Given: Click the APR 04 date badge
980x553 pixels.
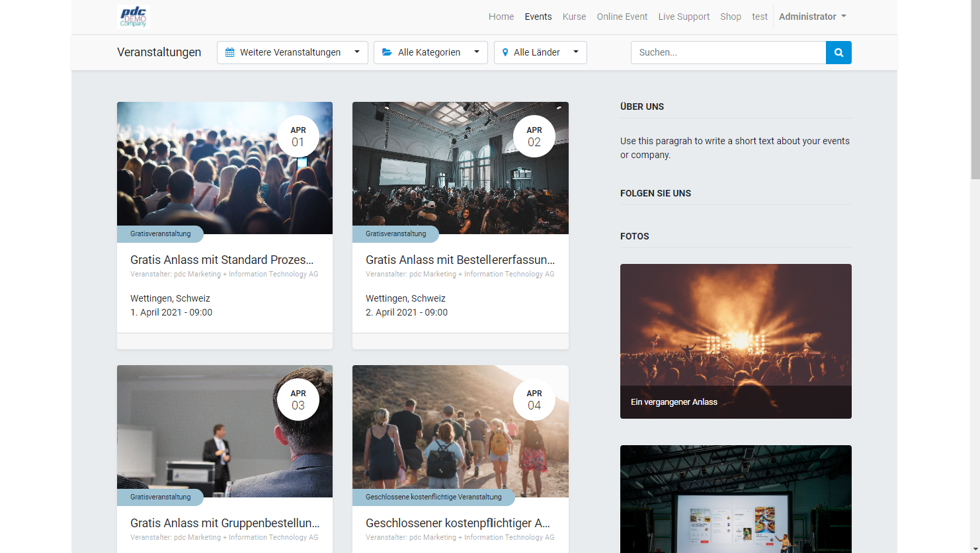Looking at the screenshot, I should click(x=534, y=400).
